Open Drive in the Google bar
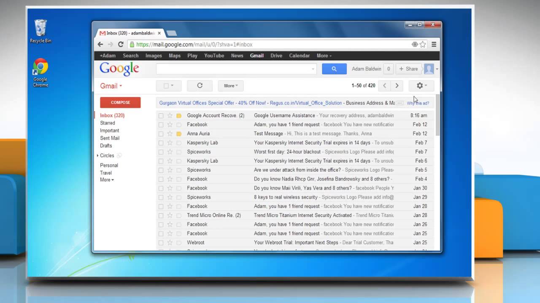Viewport: 540px width, 303px height. (276, 56)
